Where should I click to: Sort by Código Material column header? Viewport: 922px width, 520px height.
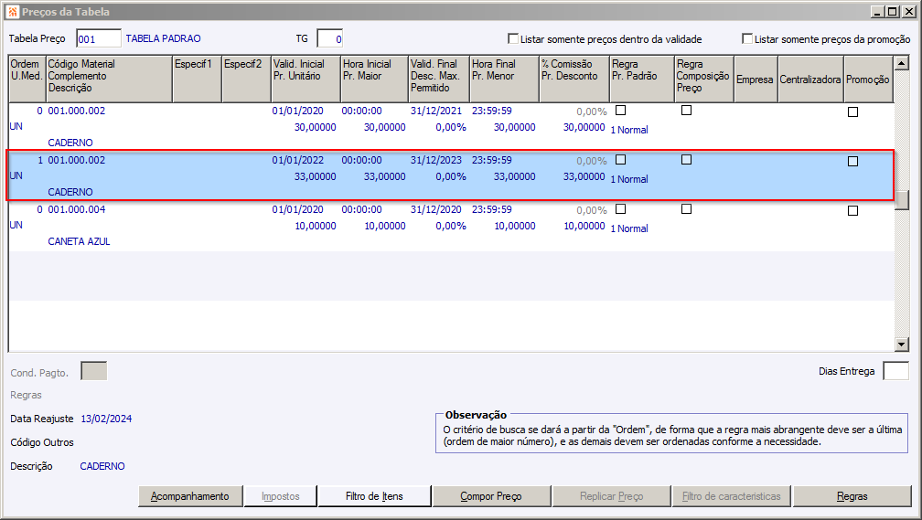108,79
